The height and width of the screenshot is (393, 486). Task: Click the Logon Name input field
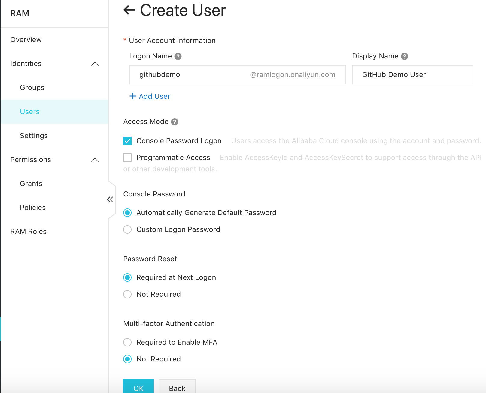237,75
